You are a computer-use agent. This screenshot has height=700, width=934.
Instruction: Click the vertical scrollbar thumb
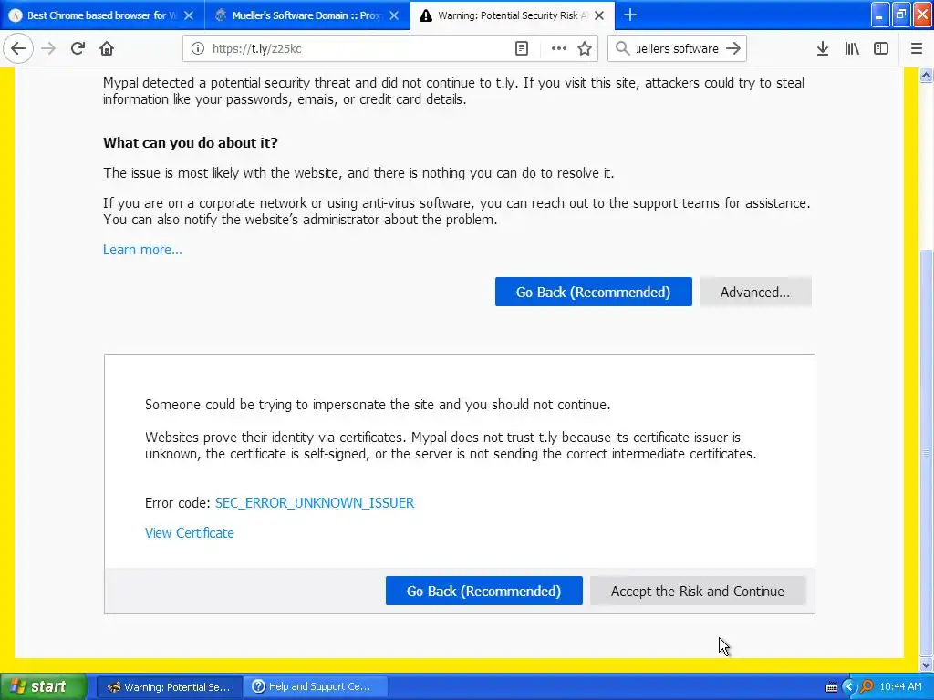pos(927,452)
